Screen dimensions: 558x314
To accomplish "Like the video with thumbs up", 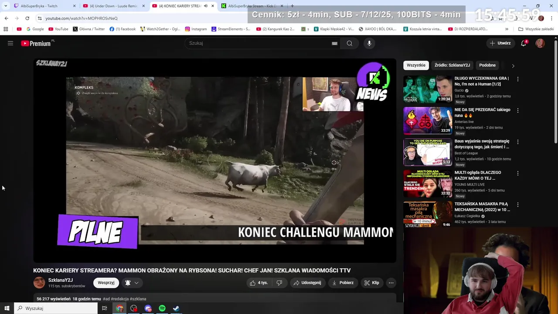I will 259,283.
